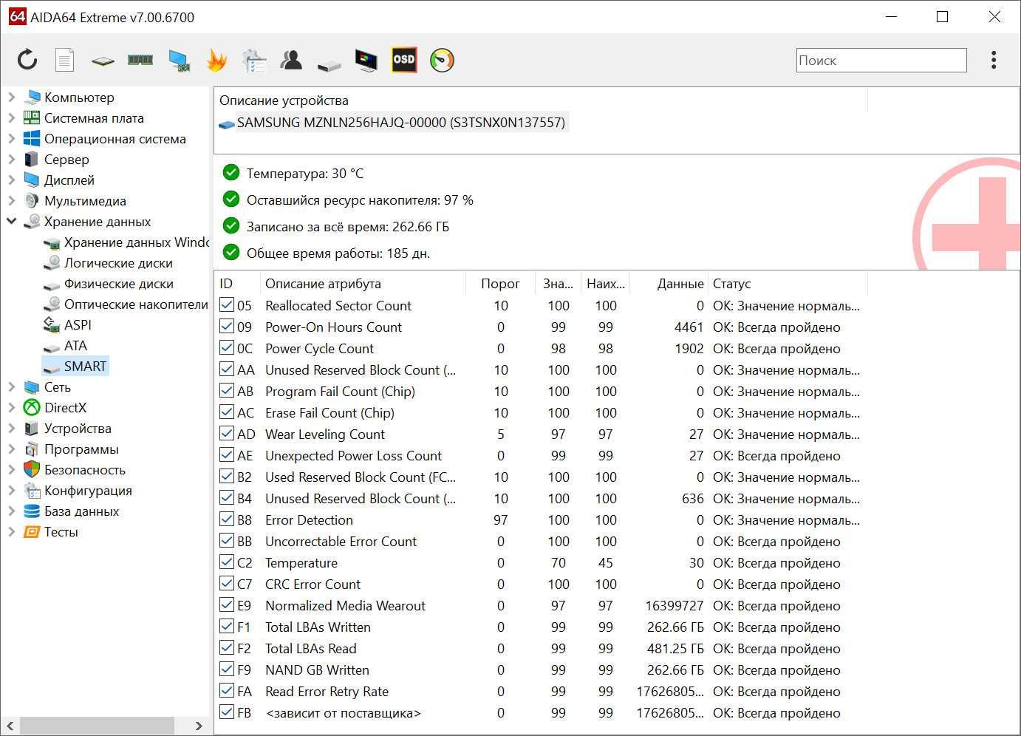Expand the Компьютер tree node
Screen dimensions: 1021x736
tap(11, 97)
